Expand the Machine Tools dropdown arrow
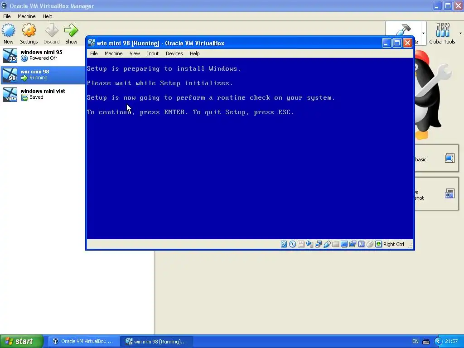464x348 pixels. tap(423, 33)
